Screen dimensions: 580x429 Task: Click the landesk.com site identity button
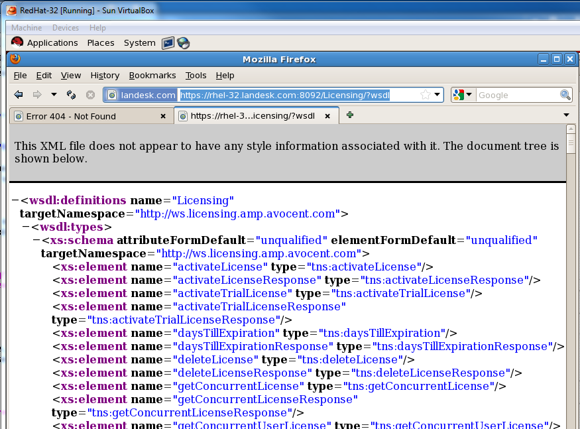pyautogui.click(x=141, y=95)
